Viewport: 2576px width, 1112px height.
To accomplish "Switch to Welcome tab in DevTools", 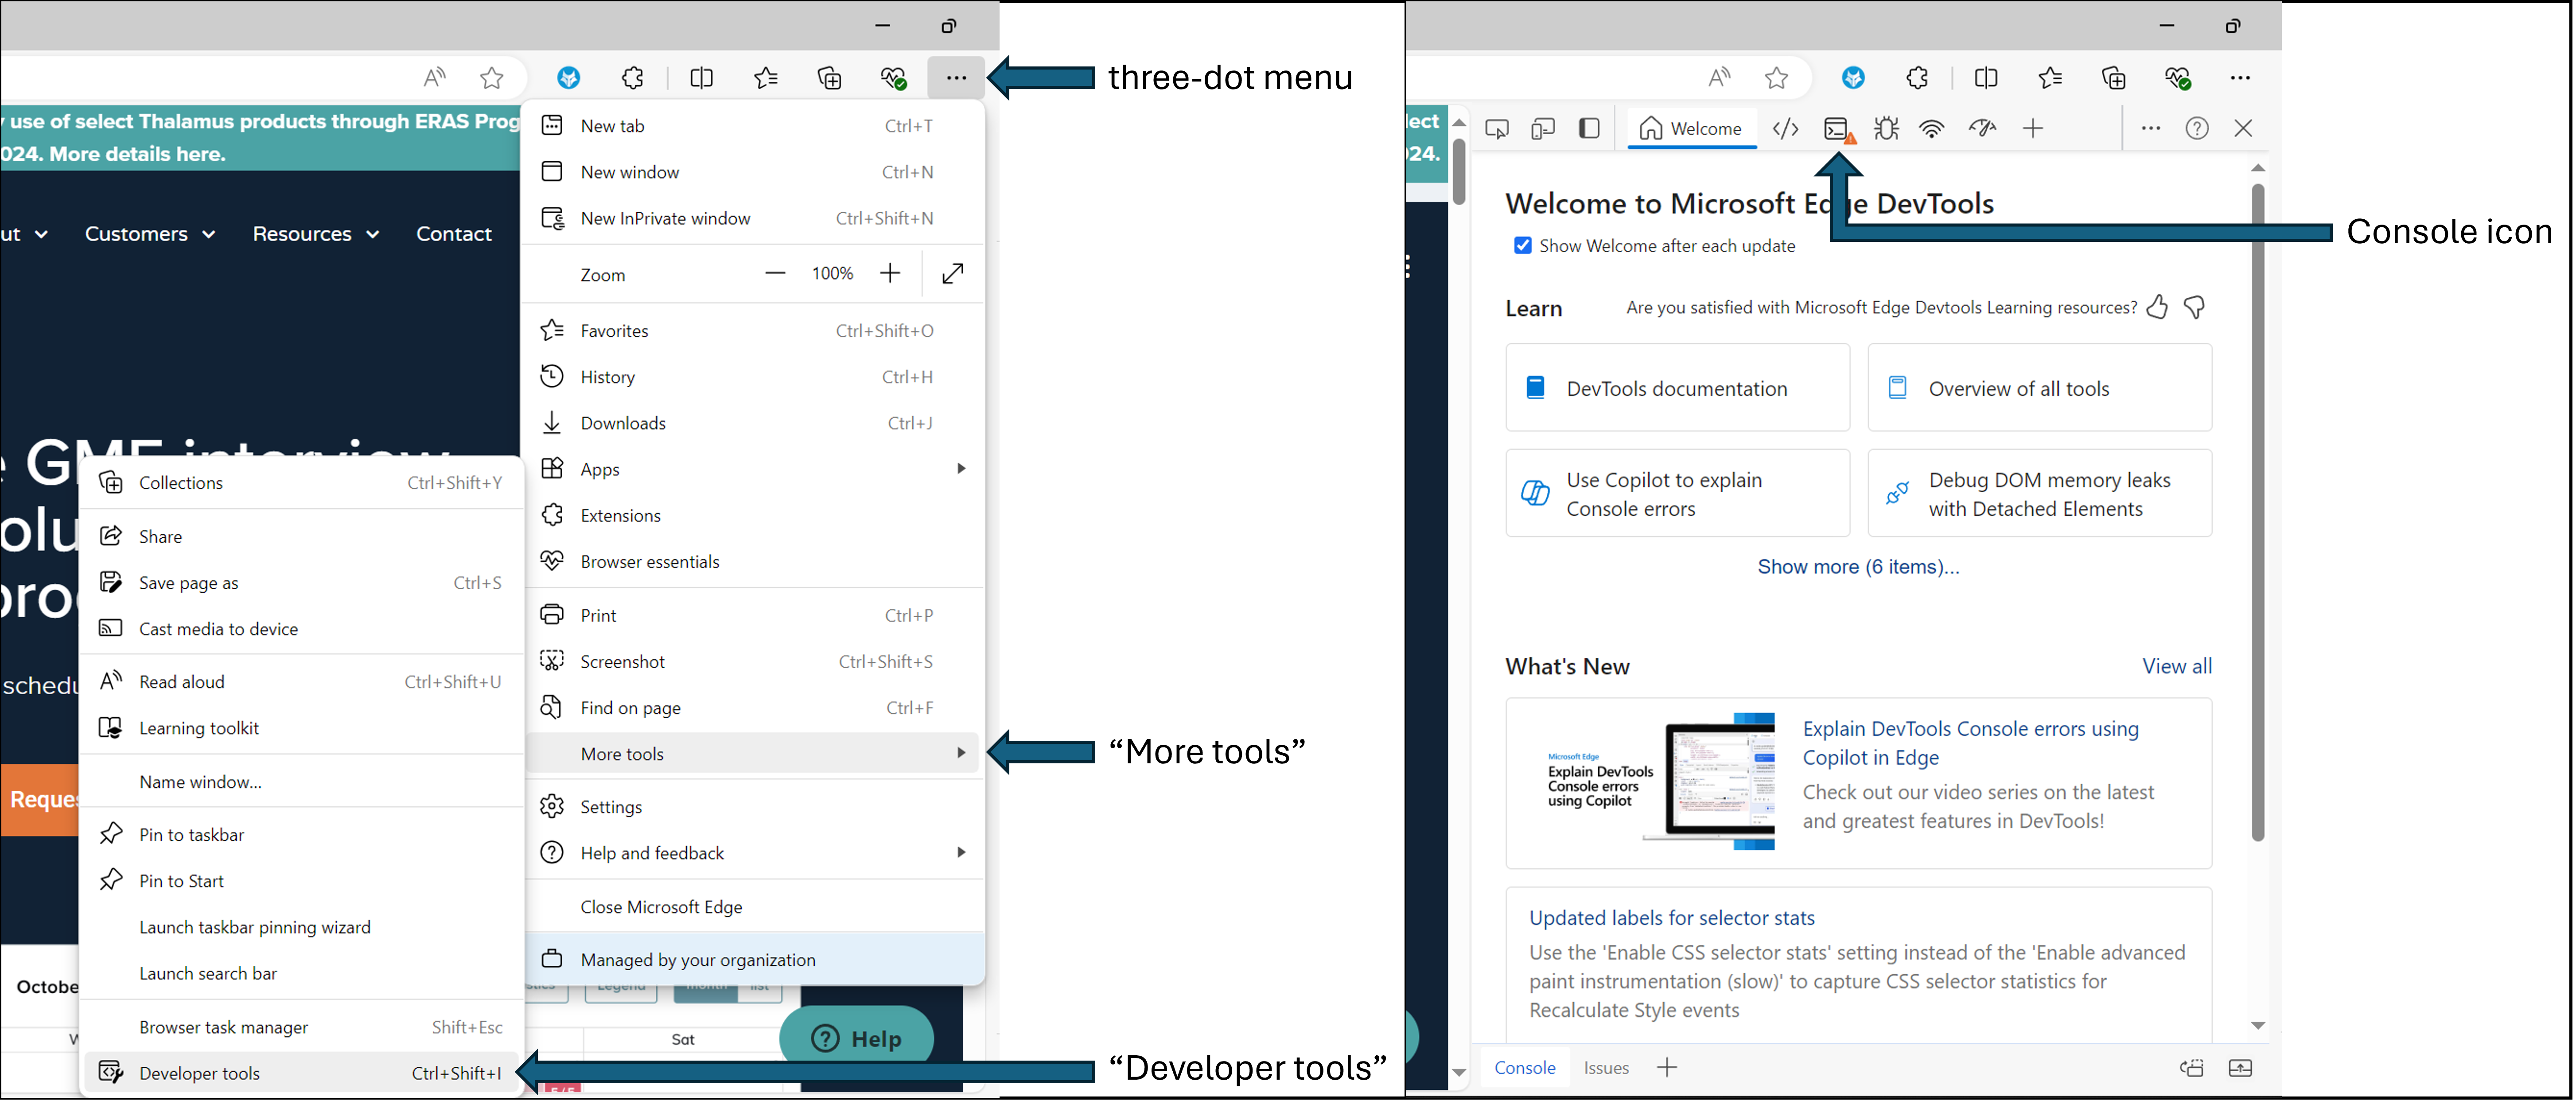I will coord(1692,128).
